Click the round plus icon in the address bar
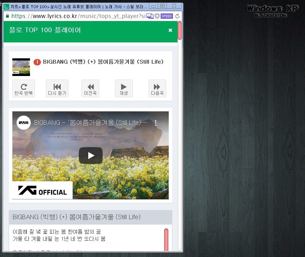The image size is (305, 257). click(157, 16)
